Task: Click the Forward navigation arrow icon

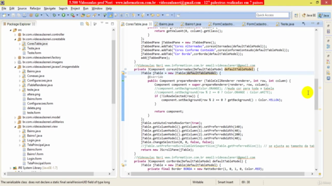Action: (167, 15)
